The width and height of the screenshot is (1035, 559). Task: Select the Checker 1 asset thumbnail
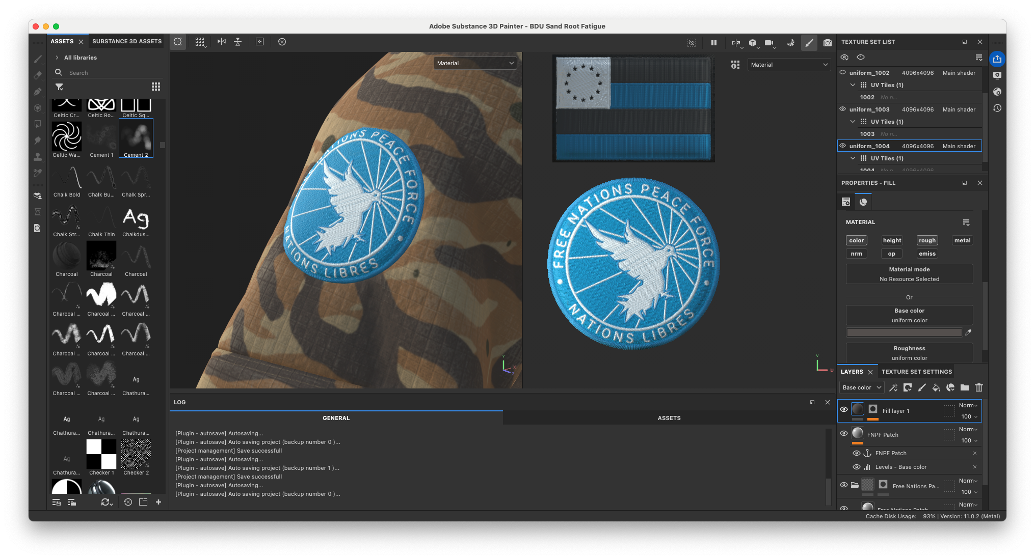tap(101, 454)
